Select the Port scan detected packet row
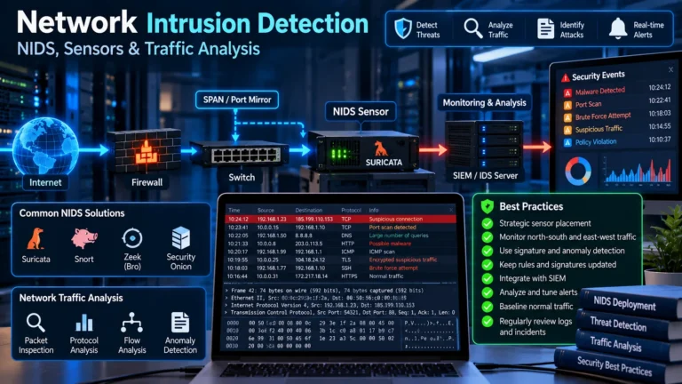 coord(340,228)
